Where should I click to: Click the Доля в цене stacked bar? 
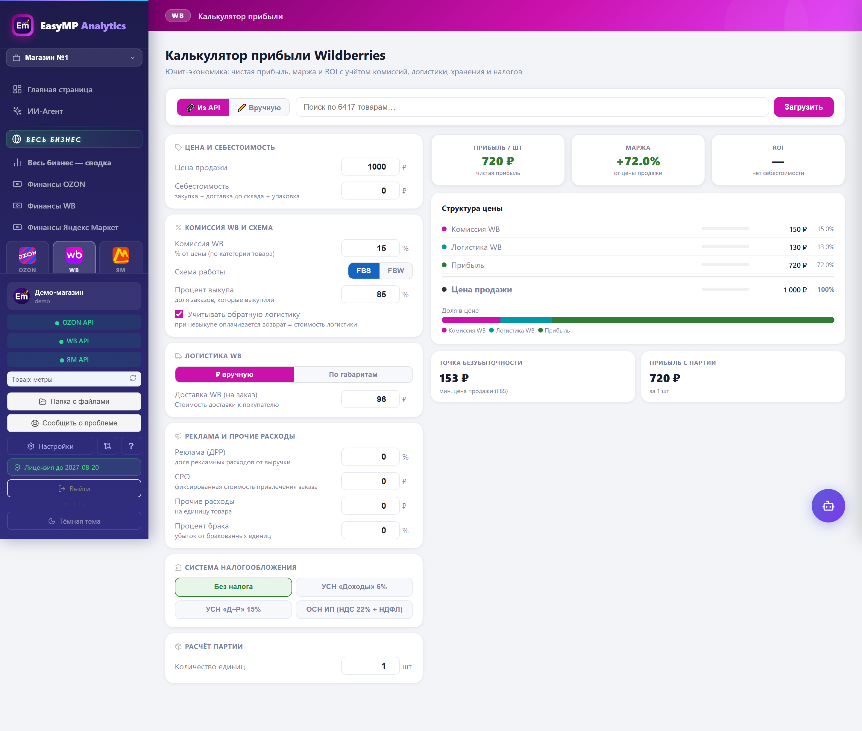pos(638,320)
